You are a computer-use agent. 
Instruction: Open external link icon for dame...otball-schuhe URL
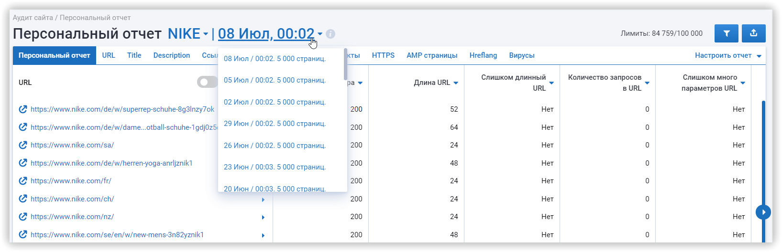click(x=22, y=127)
